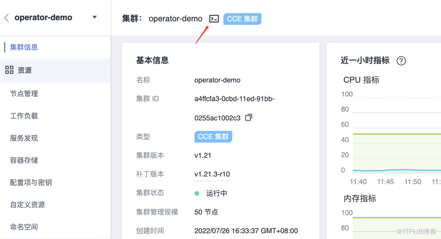Open the kubectl terminal icon beside the cluster name
Image resolution: width=441 pixels, height=239 pixels.
click(x=214, y=19)
